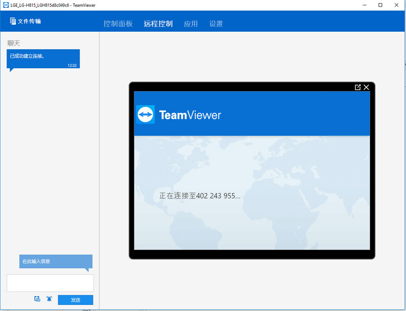Switch to the 应用 tab

point(191,24)
